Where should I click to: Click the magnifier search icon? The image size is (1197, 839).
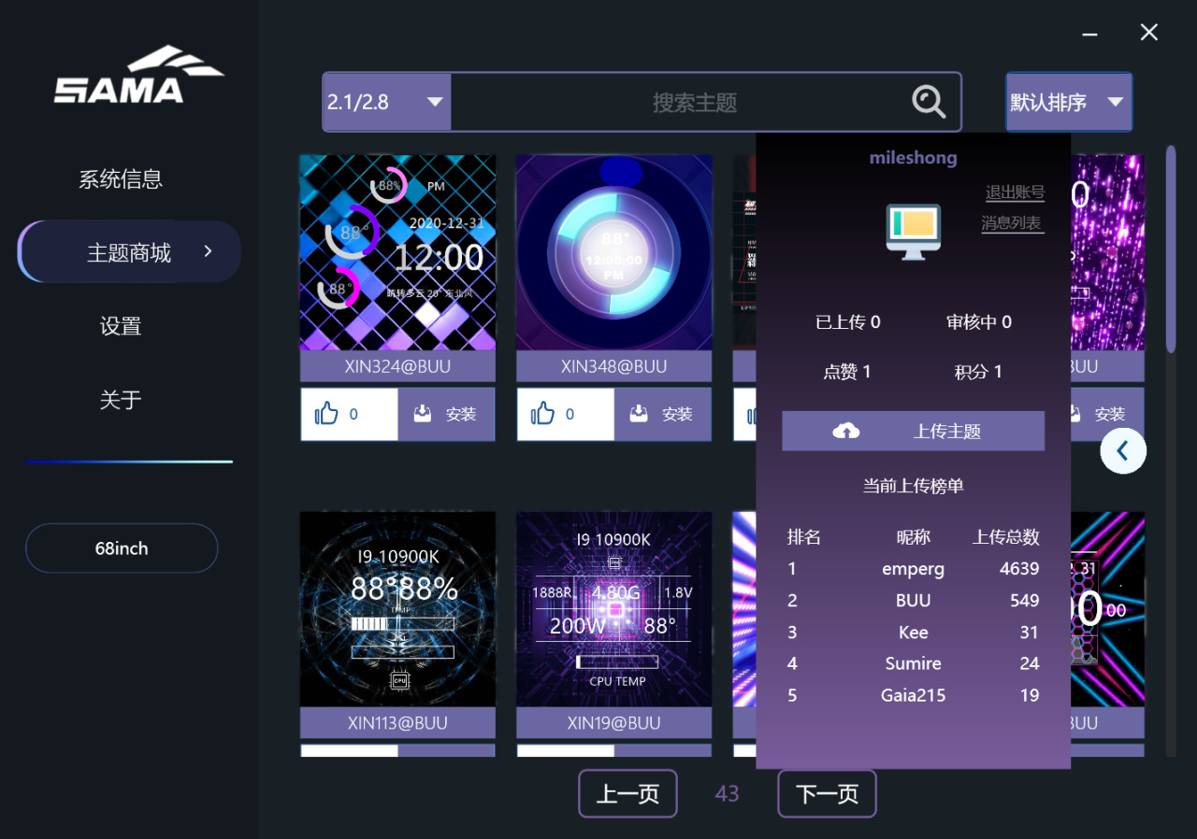pos(929,101)
